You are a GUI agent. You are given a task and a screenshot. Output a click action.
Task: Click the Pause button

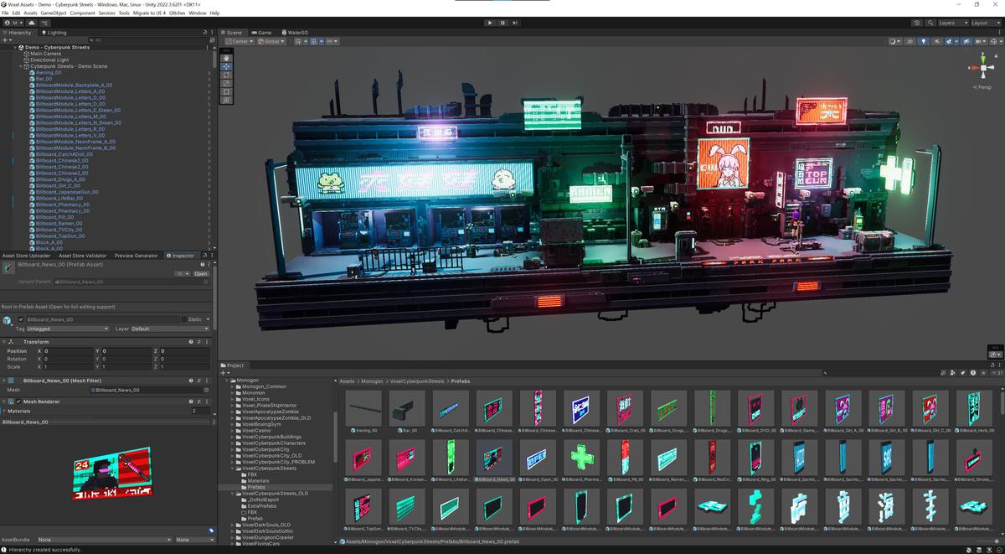(502, 23)
